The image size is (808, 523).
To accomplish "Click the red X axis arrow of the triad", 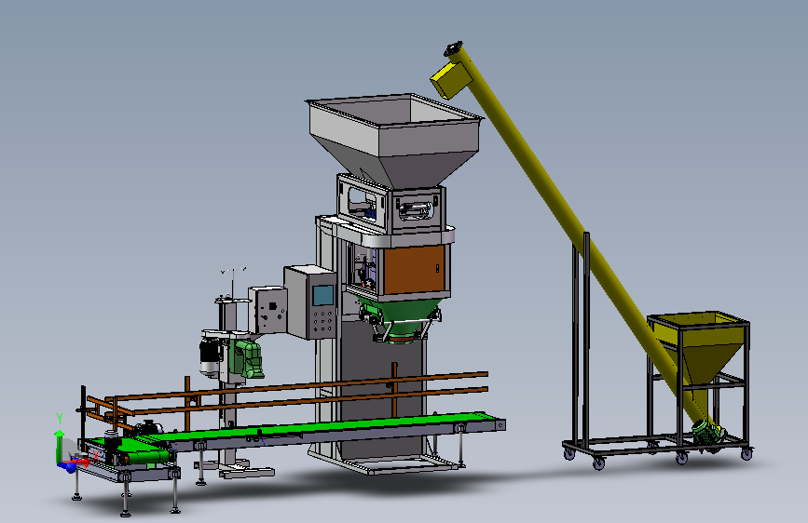I will click(x=82, y=463).
